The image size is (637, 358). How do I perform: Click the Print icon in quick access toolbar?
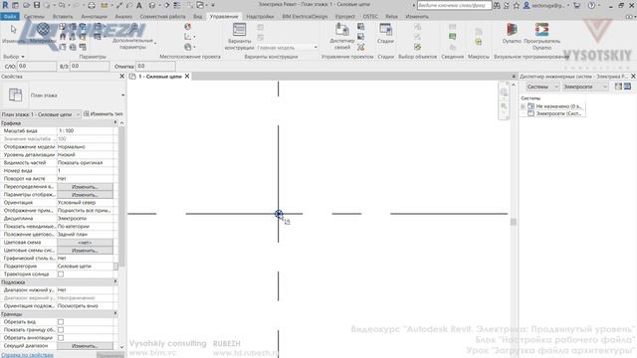[92, 5]
